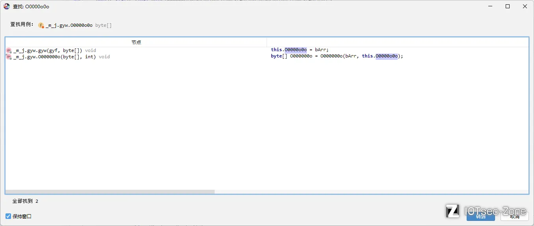Click the 转到 button
Screen dimensions: 534x226
pos(480,216)
